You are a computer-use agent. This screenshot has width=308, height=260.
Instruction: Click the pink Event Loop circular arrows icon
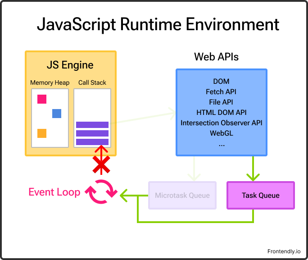tap(101, 192)
